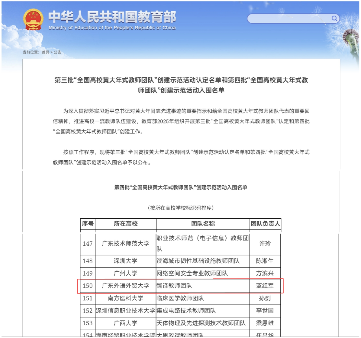Screen dimensions: 361x338
Task: Select 广州大学 in row 149
Action: click(x=125, y=273)
